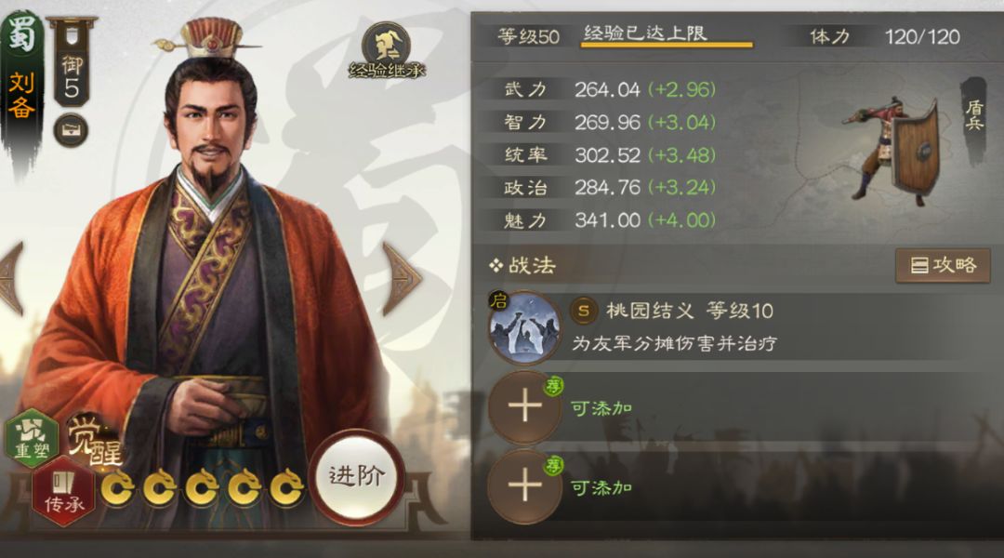Tap the 重塑 reshape hexagon icon
Image resolution: width=1004 pixels, height=558 pixels.
click(31, 437)
